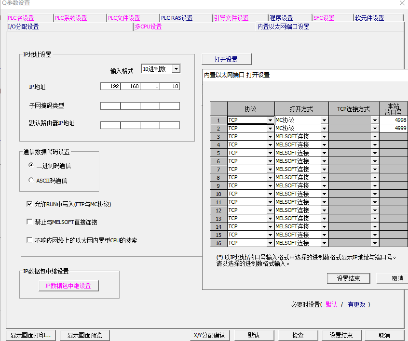Select the 二进制码通信 radio button
Viewport: 408px width, 341px height.
coord(31,165)
